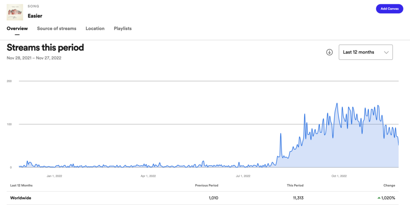Image resolution: width=410 pixels, height=205 pixels.
Task: Click the Jan 1, 2022 axis label
Action: pos(54,176)
